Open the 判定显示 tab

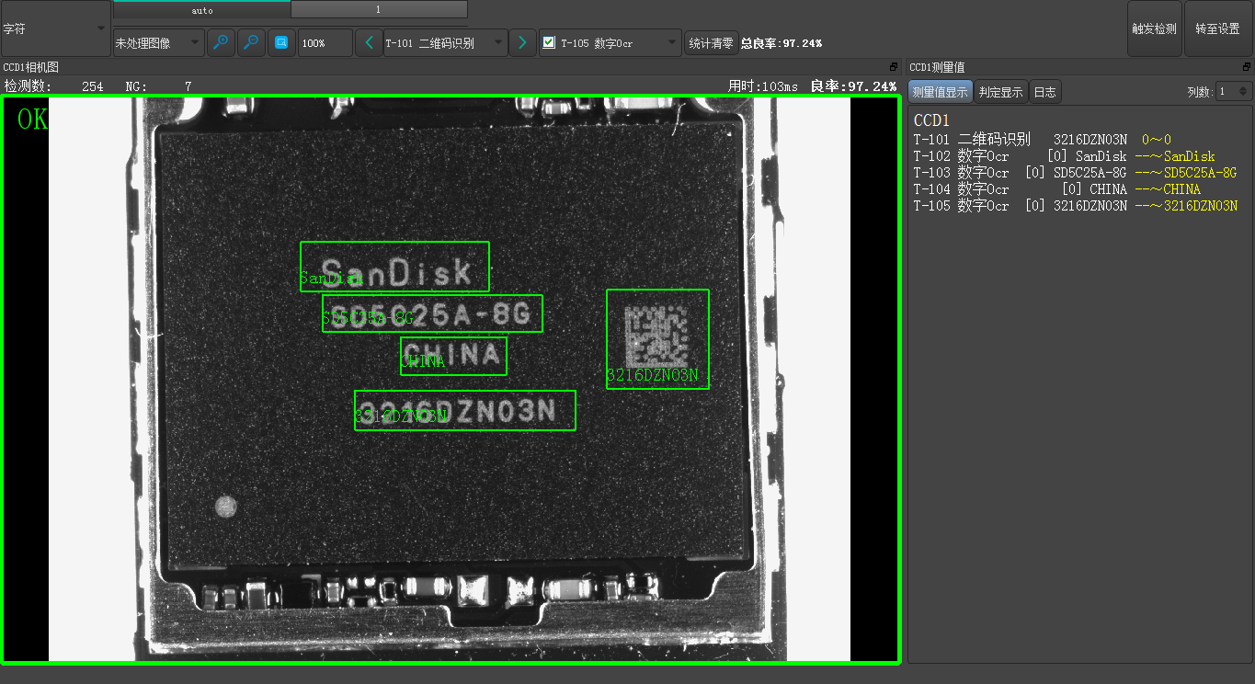[1000, 92]
